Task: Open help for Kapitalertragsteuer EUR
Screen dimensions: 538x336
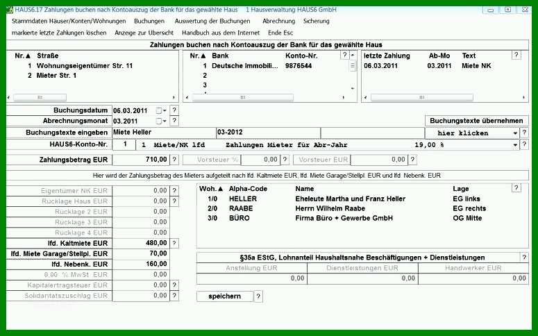Action: 174,285
